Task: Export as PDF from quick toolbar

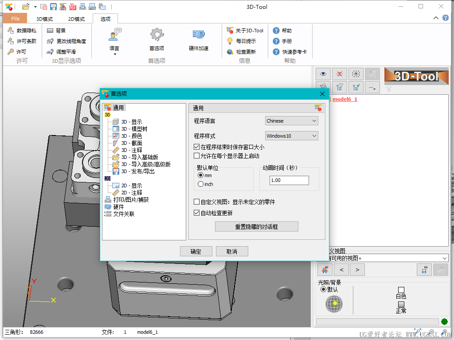Action: [73, 7]
